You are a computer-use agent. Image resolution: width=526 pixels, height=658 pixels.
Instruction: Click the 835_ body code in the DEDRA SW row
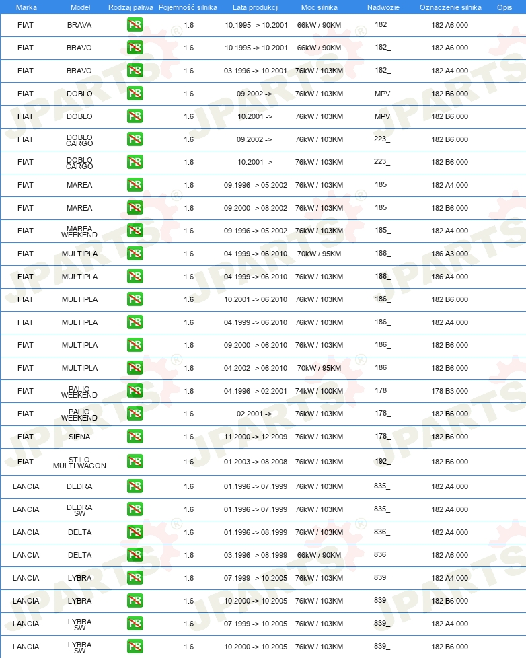[381, 509]
